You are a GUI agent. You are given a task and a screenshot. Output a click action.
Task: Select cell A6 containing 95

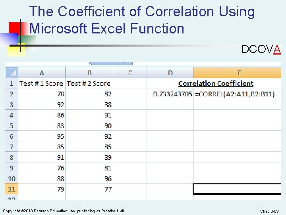(42, 136)
